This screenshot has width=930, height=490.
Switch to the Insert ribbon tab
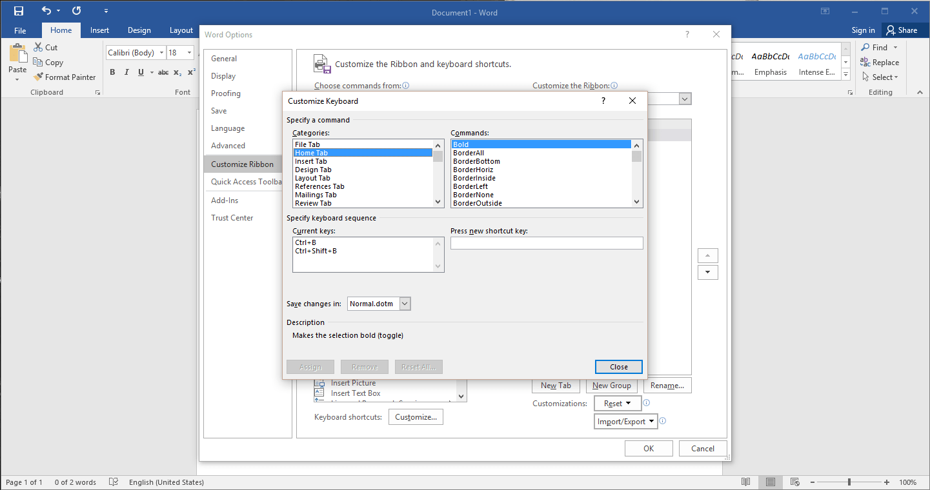(99, 30)
